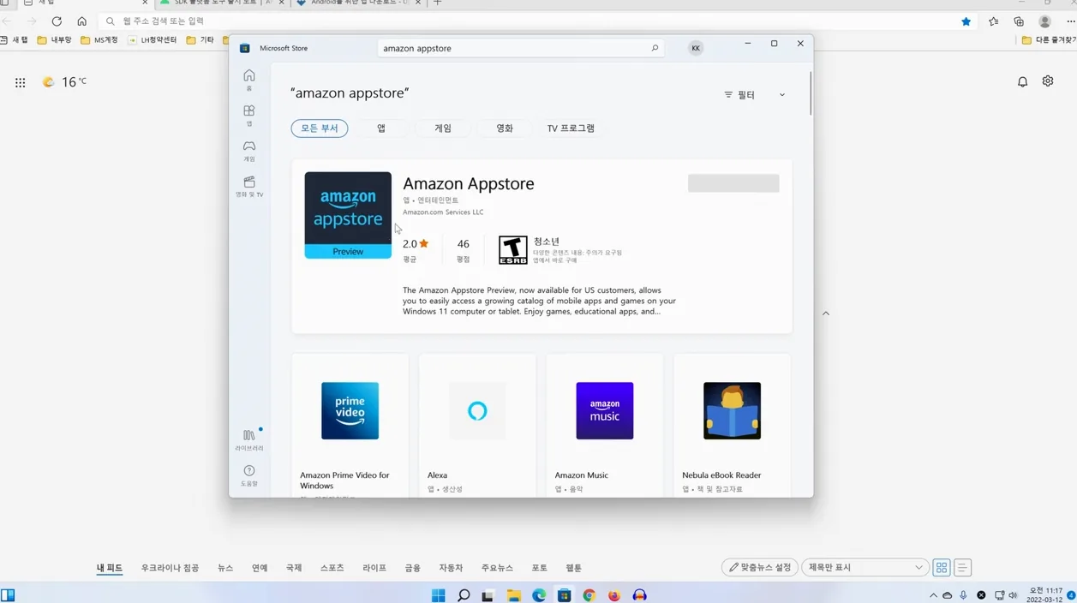This screenshot has width=1077, height=603.
Task: Select the 모든 부서 filter tab
Action: (x=320, y=128)
